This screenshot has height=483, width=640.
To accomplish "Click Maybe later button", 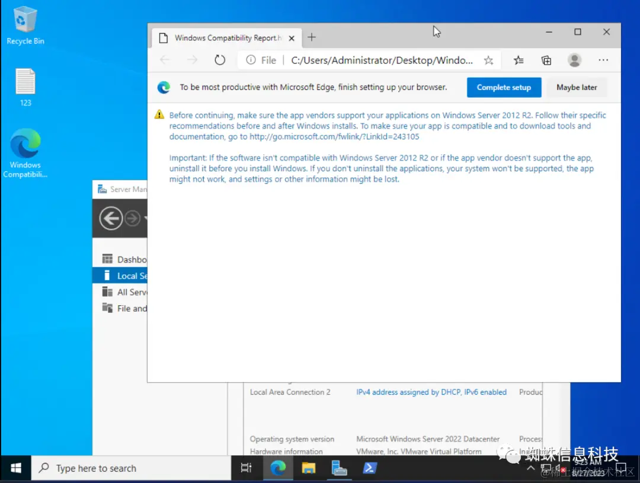I will 577,87.
